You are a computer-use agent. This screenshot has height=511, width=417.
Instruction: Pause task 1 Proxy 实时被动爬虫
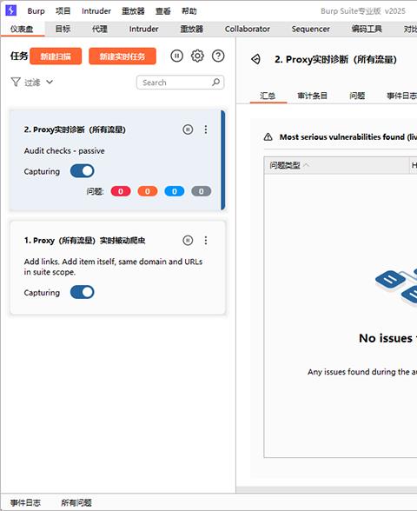coord(188,240)
